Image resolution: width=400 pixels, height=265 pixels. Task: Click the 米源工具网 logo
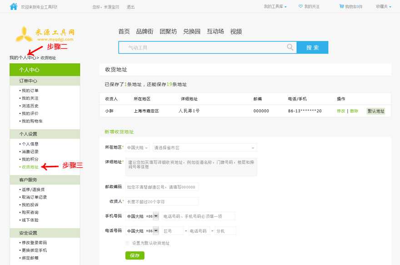45,34
